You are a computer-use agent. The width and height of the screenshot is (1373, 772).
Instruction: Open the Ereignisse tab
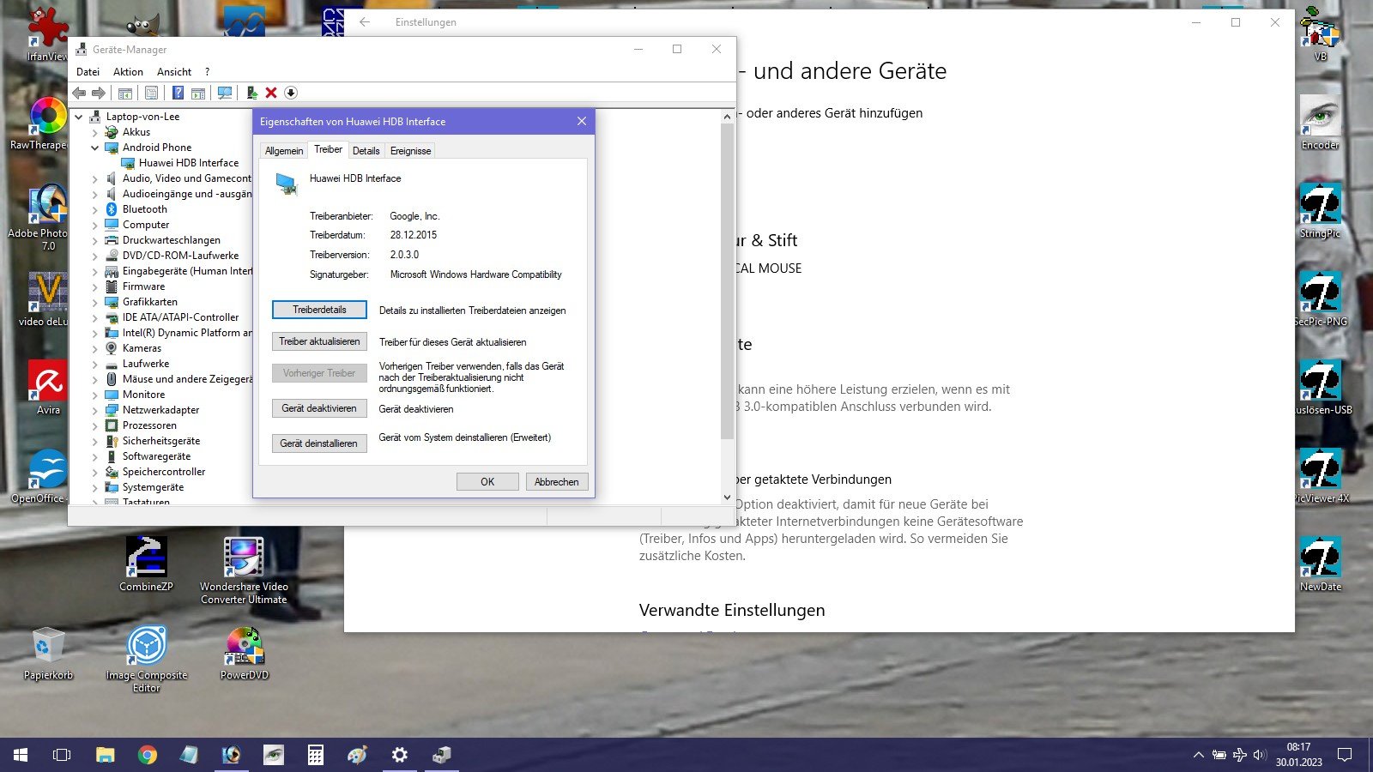point(410,151)
